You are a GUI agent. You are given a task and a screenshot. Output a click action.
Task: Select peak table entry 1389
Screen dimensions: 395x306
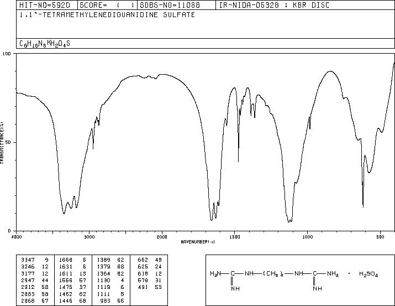point(103,260)
